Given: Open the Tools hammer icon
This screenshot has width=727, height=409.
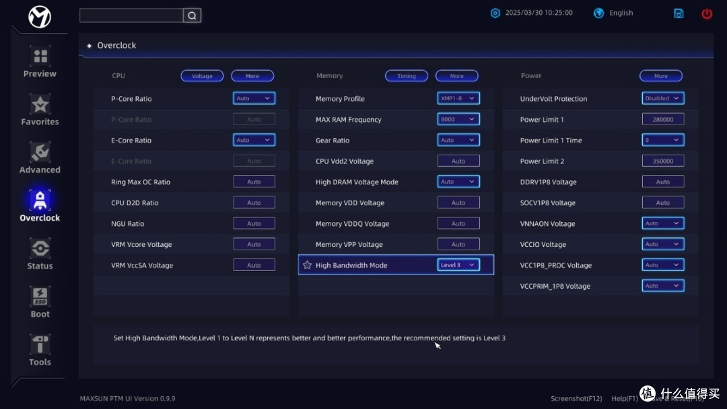Looking at the screenshot, I should [x=40, y=344].
